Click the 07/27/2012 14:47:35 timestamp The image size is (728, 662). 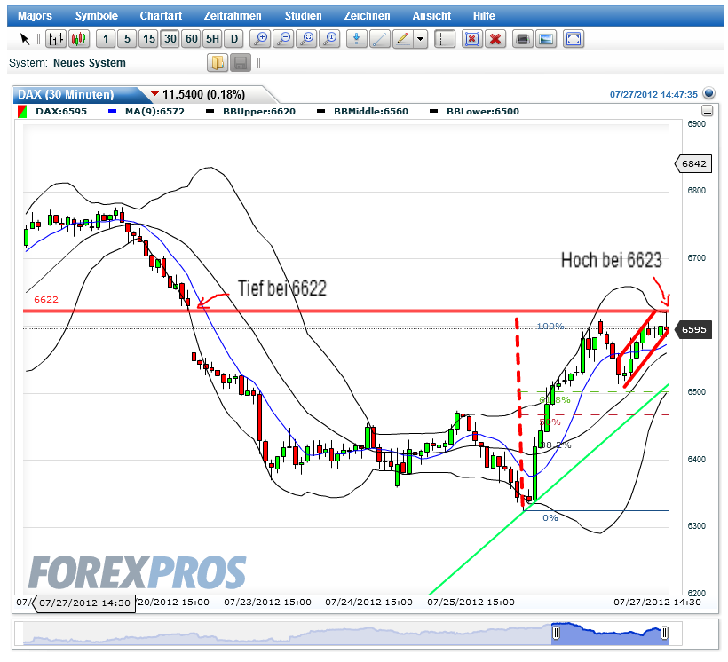653,95
